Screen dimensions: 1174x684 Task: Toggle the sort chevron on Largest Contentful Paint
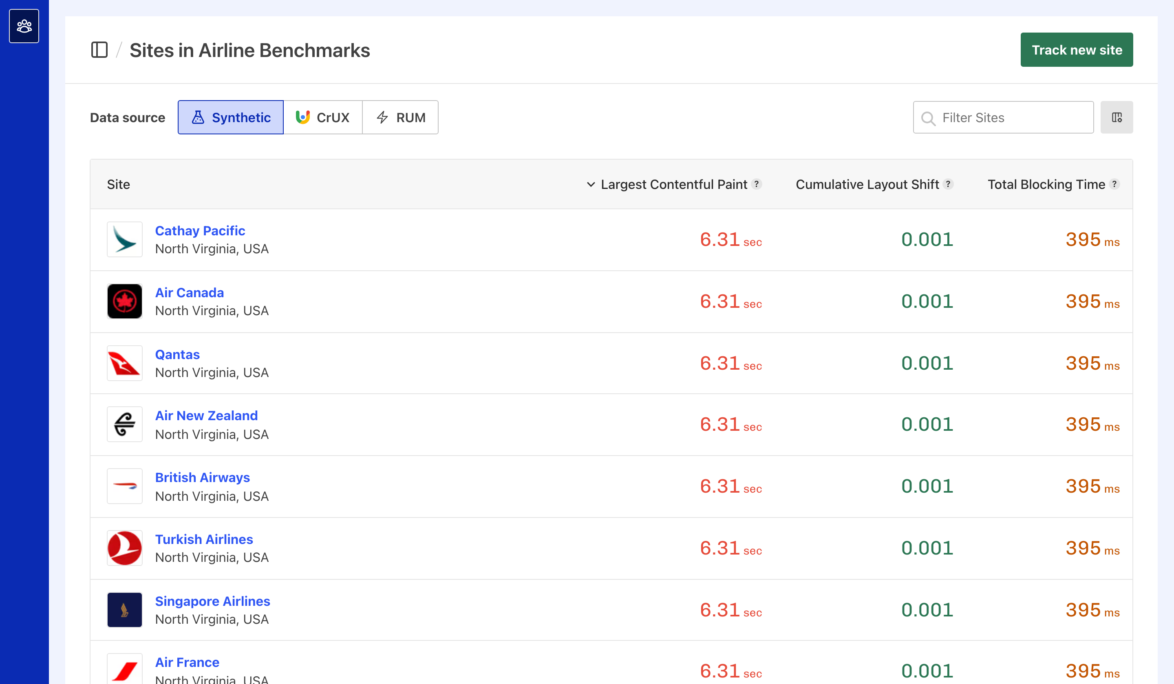pos(591,184)
